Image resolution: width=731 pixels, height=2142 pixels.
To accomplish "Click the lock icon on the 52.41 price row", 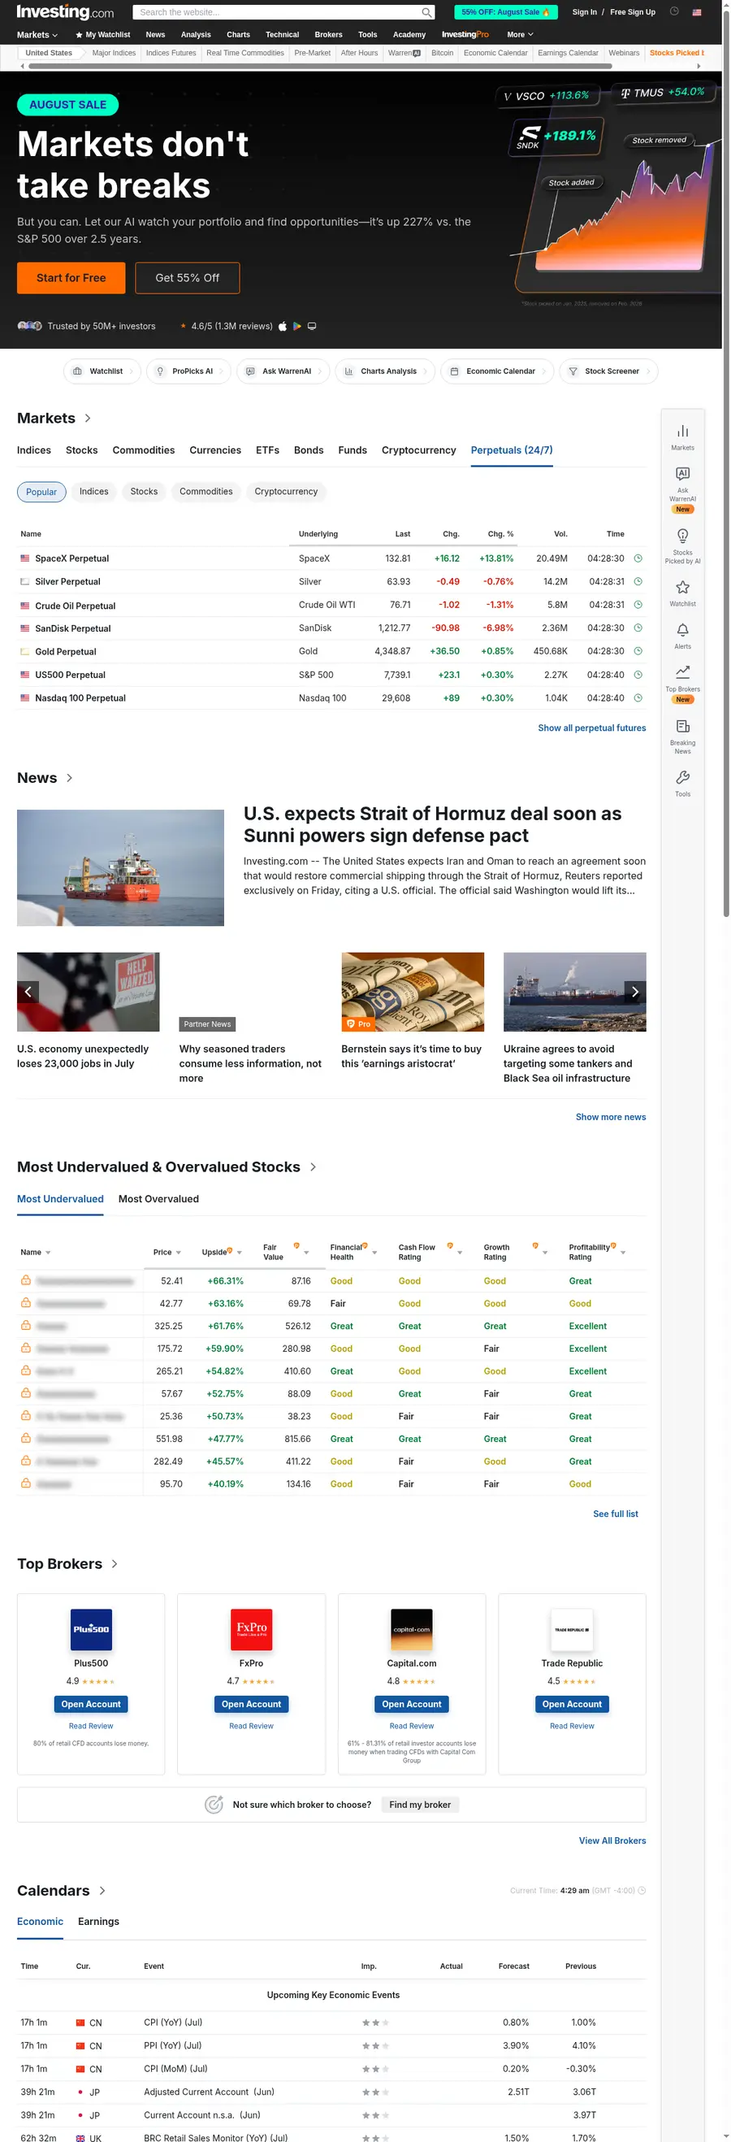I will [x=26, y=1280].
